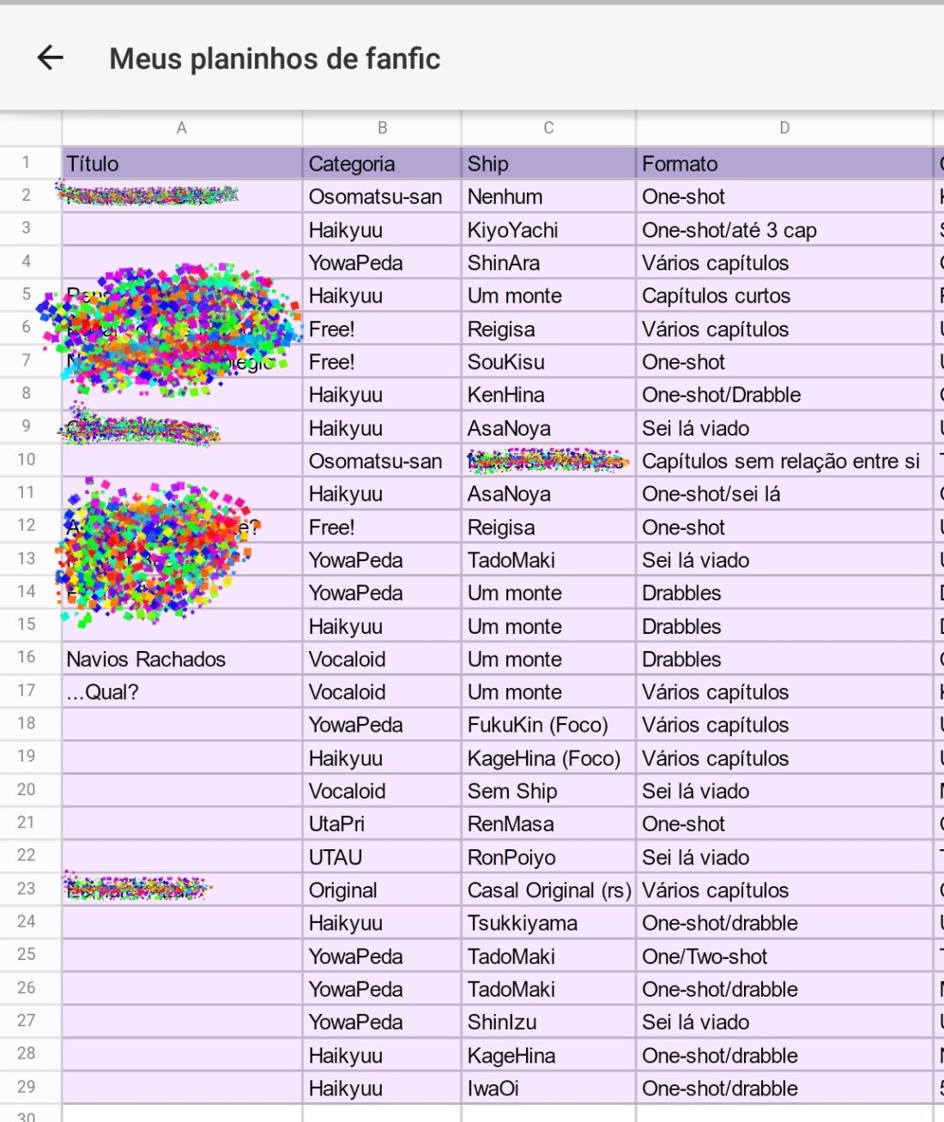The height and width of the screenshot is (1122, 944).
Task: Select column D header
Action: point(784,128)
